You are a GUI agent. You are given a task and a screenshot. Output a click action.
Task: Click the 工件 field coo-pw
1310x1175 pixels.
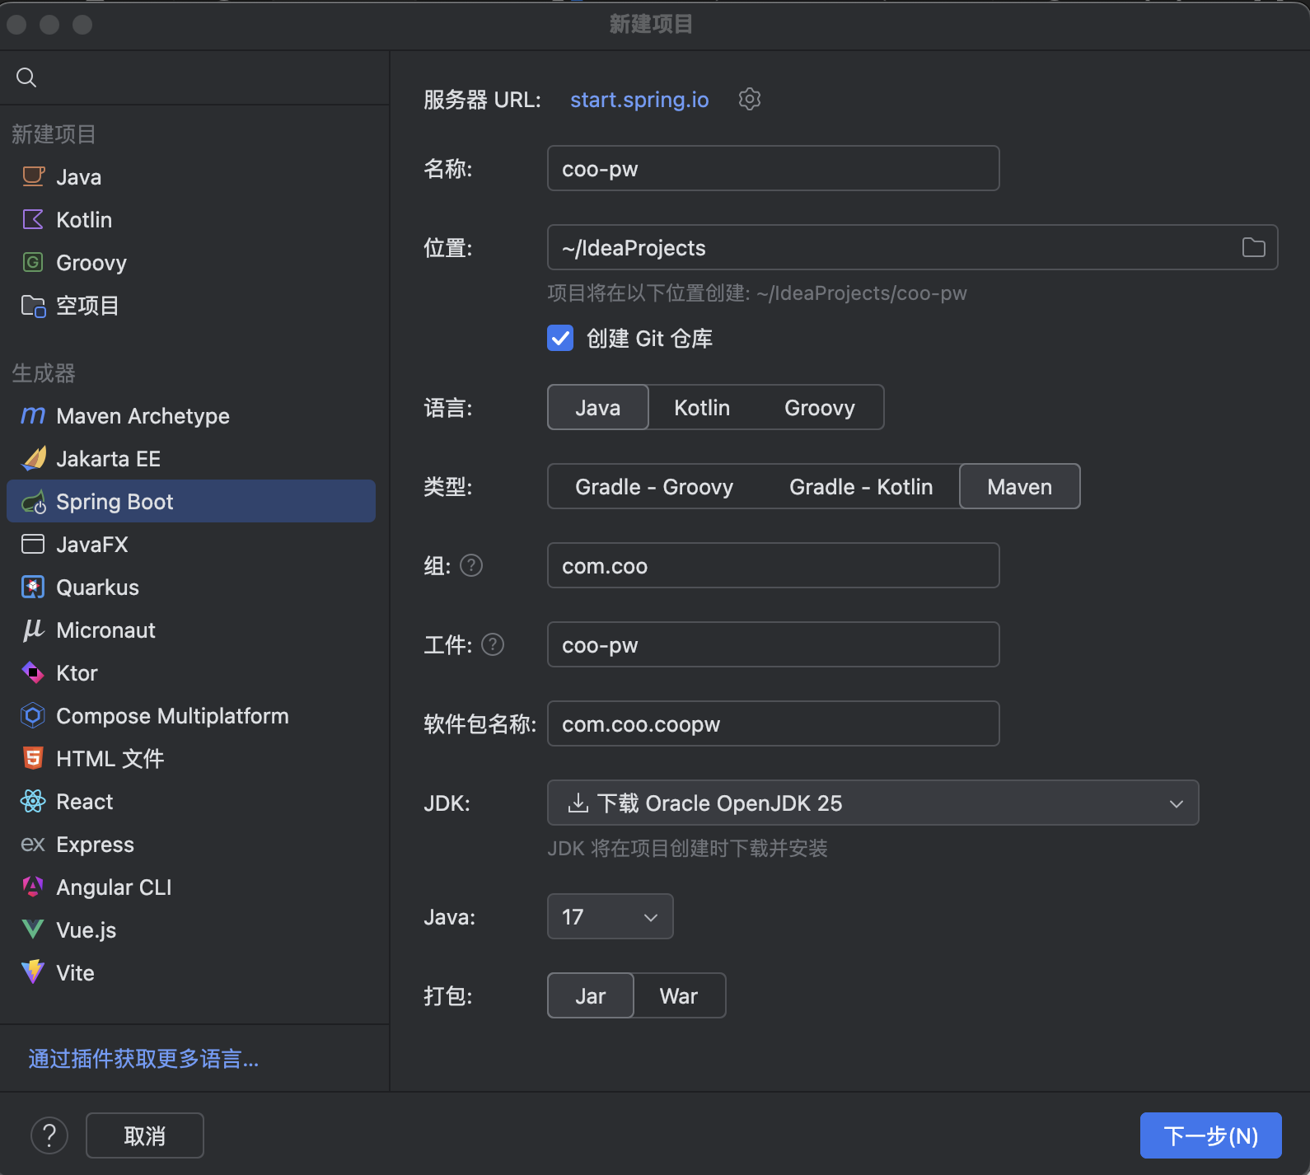coord(773,644)
